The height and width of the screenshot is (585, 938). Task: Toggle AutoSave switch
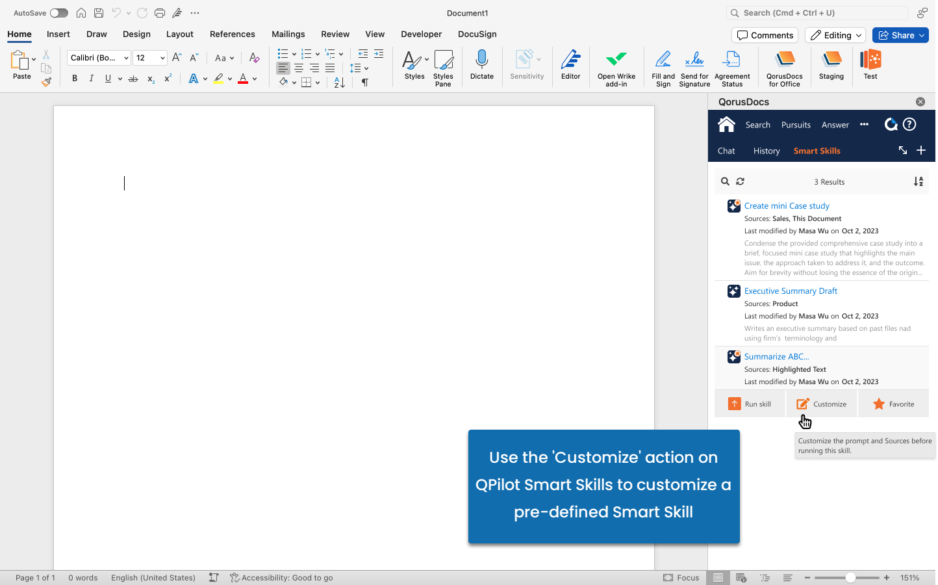(59, 13)
